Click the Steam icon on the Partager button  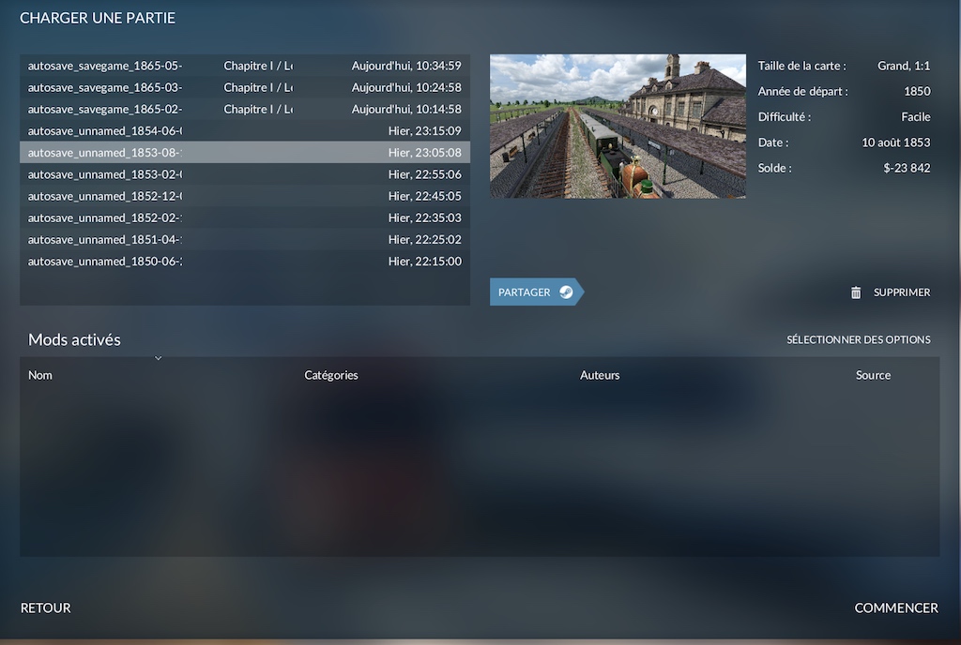[566, 292]
